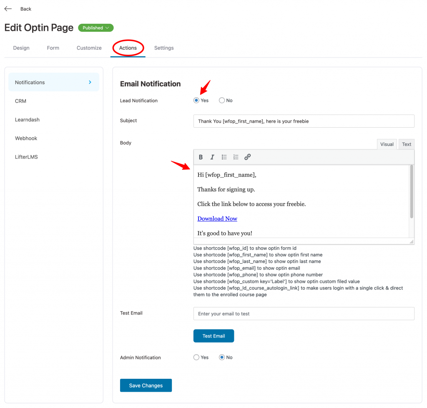Click the [wfop_id] shortcode hint line
Viewport: 427px width, 408px height.
point(245,248)
